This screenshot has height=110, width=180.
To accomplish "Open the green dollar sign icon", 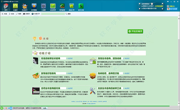I will pyautogui.click(x=81, y=7).
